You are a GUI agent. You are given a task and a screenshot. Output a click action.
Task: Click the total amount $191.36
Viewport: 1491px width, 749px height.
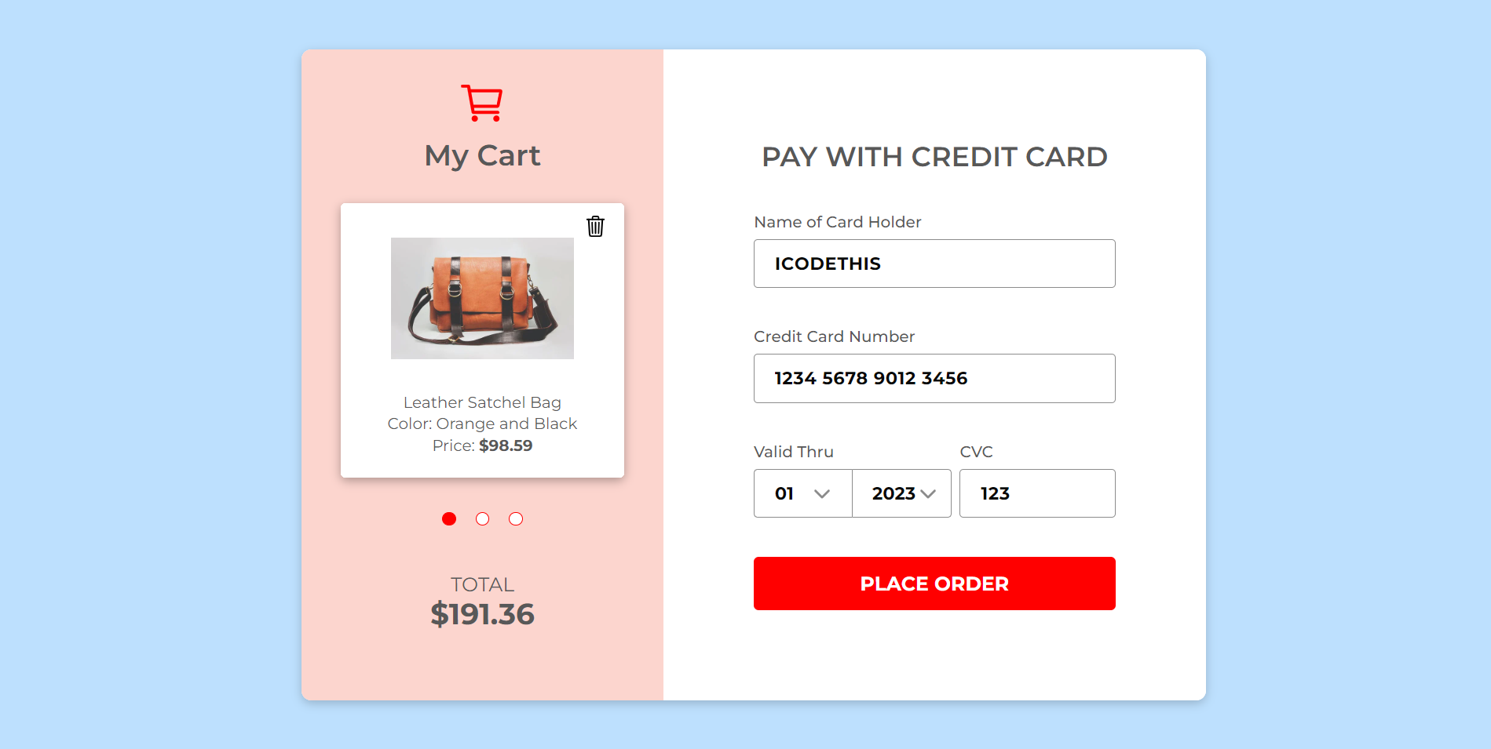482,614
